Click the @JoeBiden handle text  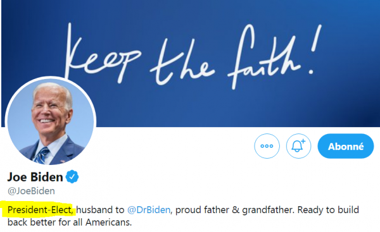click(31, 191)
